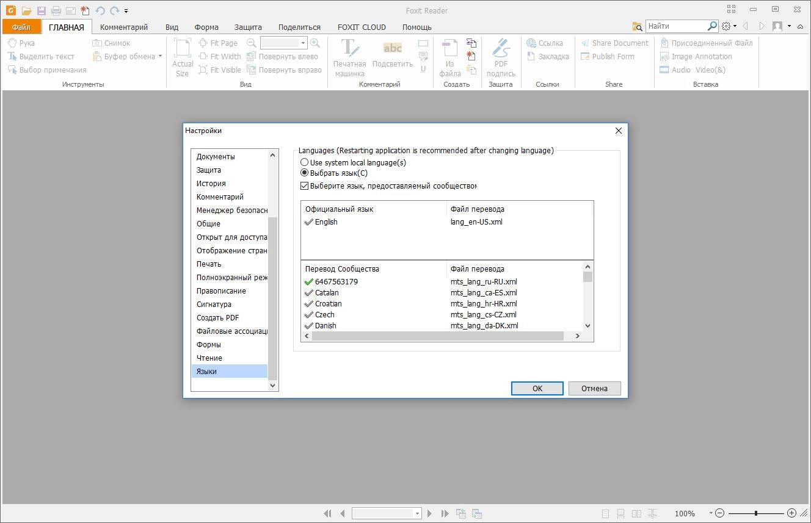Screen dimensions: 811x523
Task: Click the zoom plus button in status bar
Action: point(791,513)
